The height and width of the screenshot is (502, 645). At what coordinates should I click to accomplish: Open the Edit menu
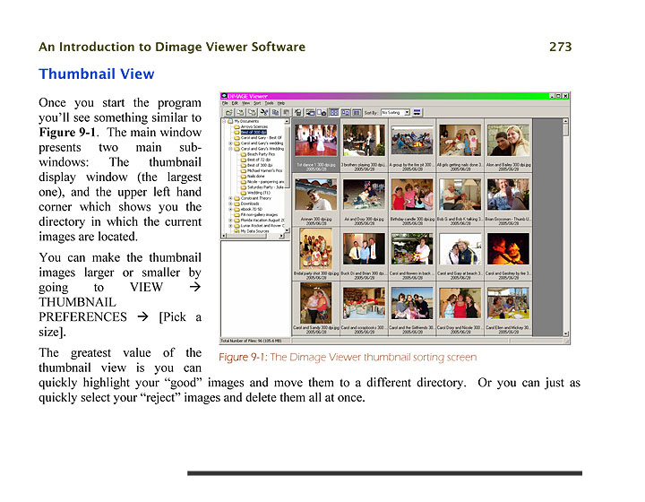point(235,103)
